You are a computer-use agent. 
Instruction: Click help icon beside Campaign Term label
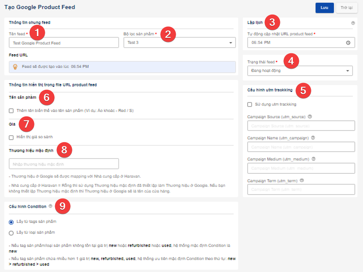click(x=302, y=180)
